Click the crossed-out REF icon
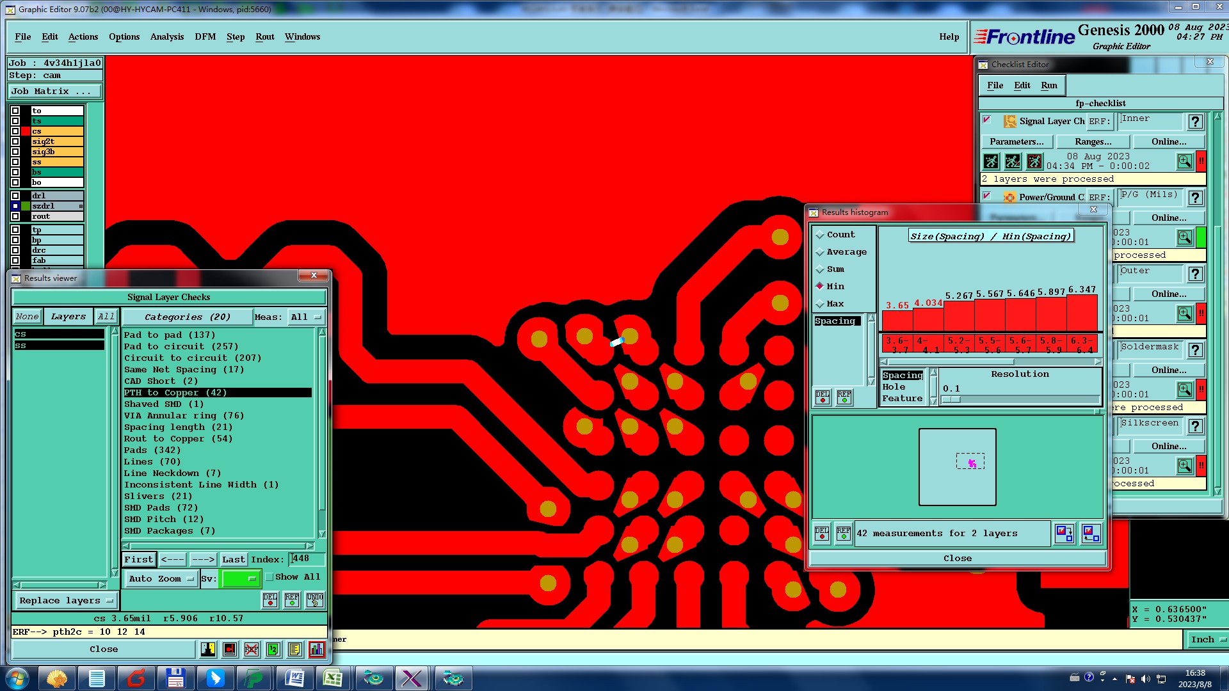Screen dimensions: 1229x691 tap(252, 649)
